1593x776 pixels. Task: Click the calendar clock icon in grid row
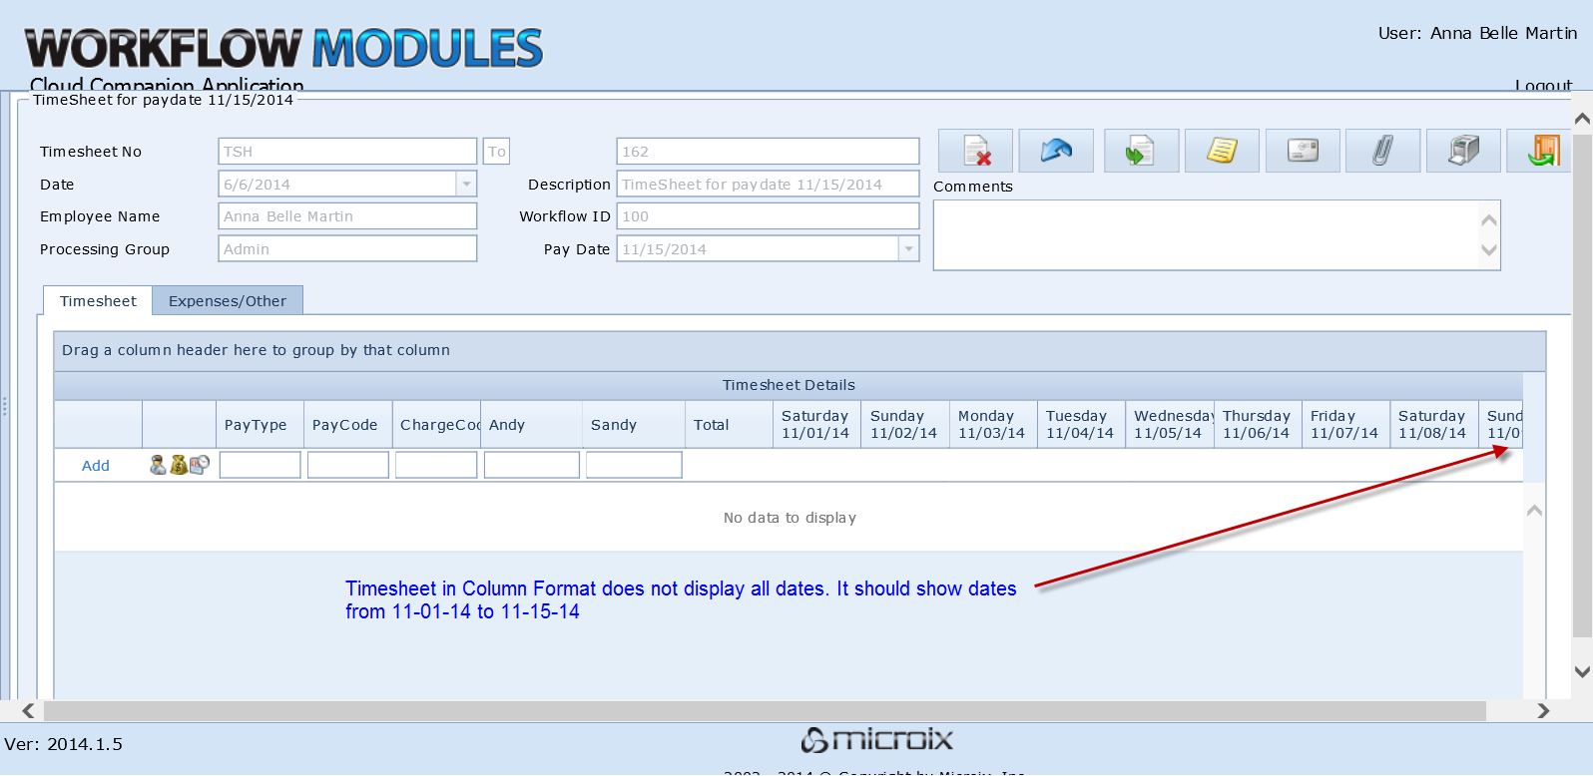[200, 465]
